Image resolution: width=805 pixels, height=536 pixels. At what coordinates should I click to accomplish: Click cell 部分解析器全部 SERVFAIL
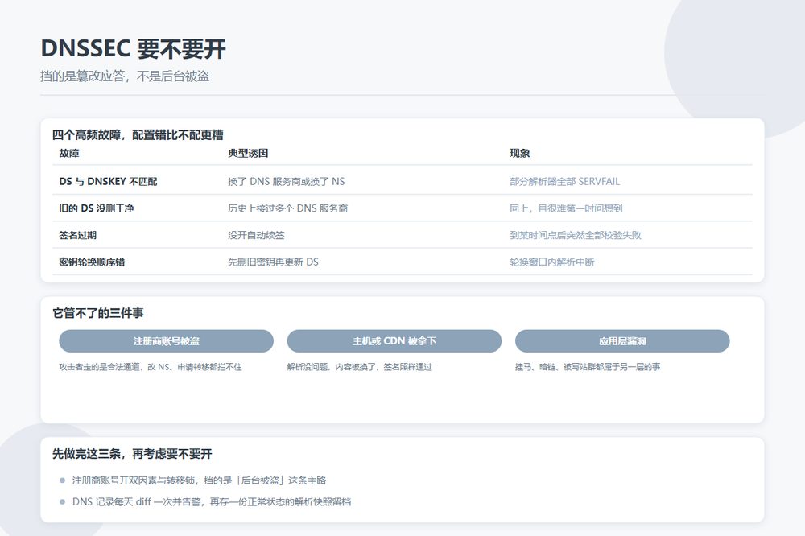[565, 181]
